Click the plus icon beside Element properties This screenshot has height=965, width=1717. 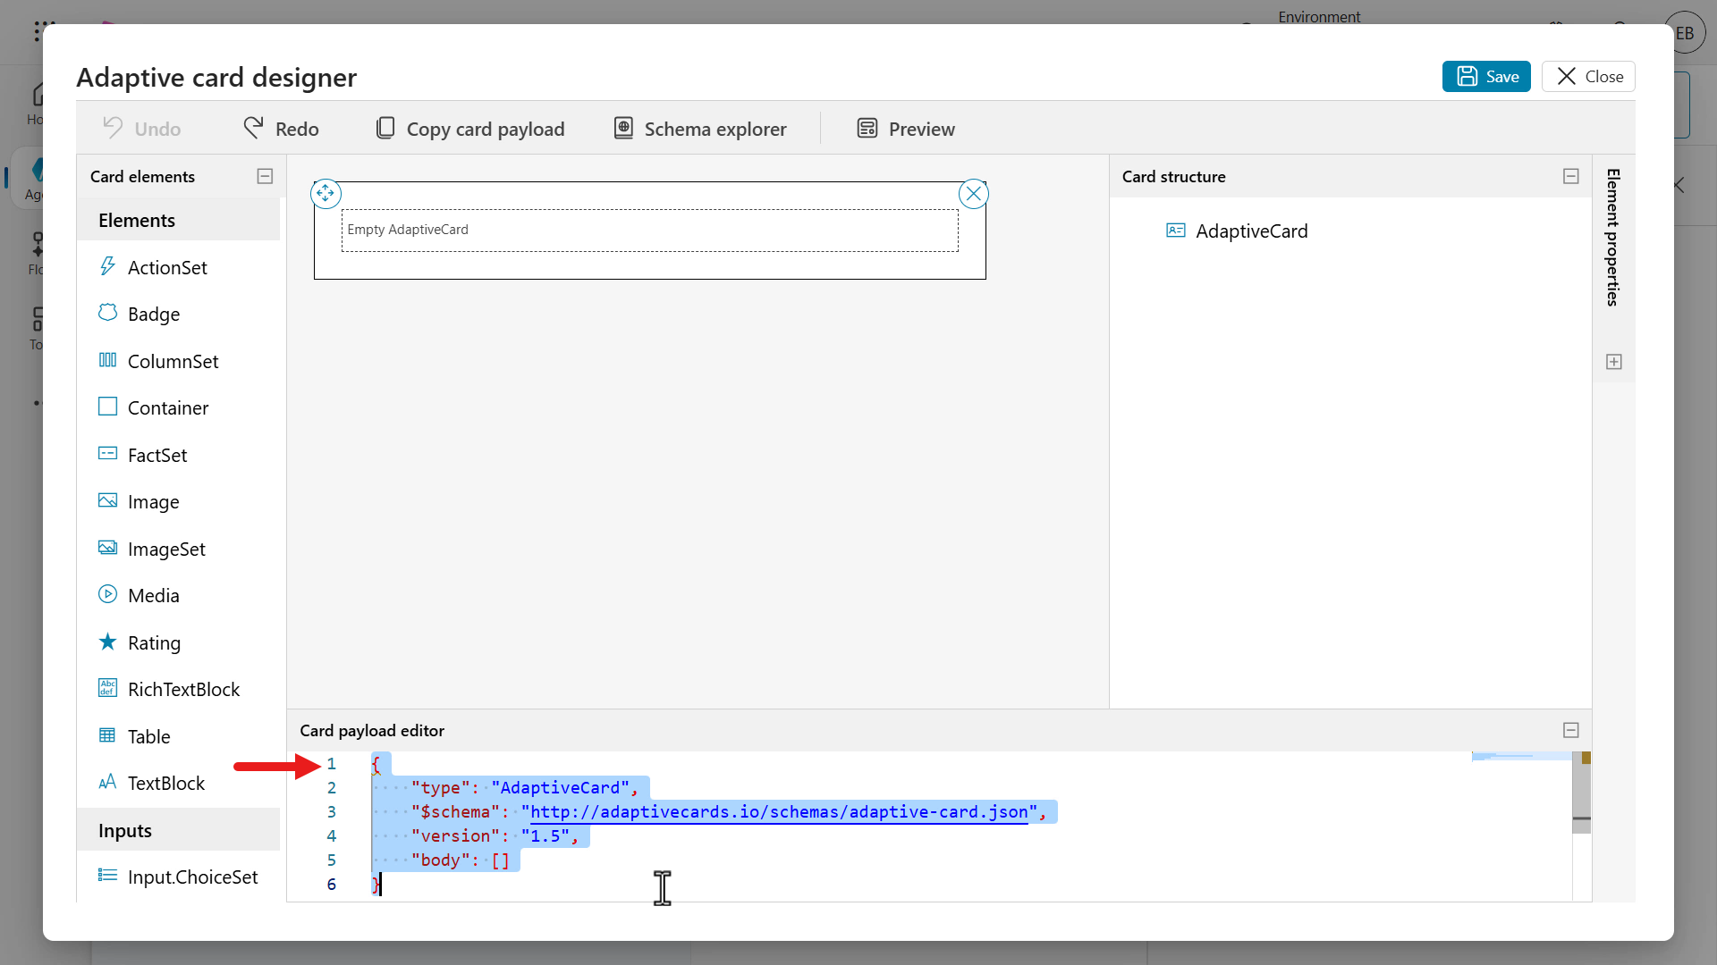coord(1614,362)
